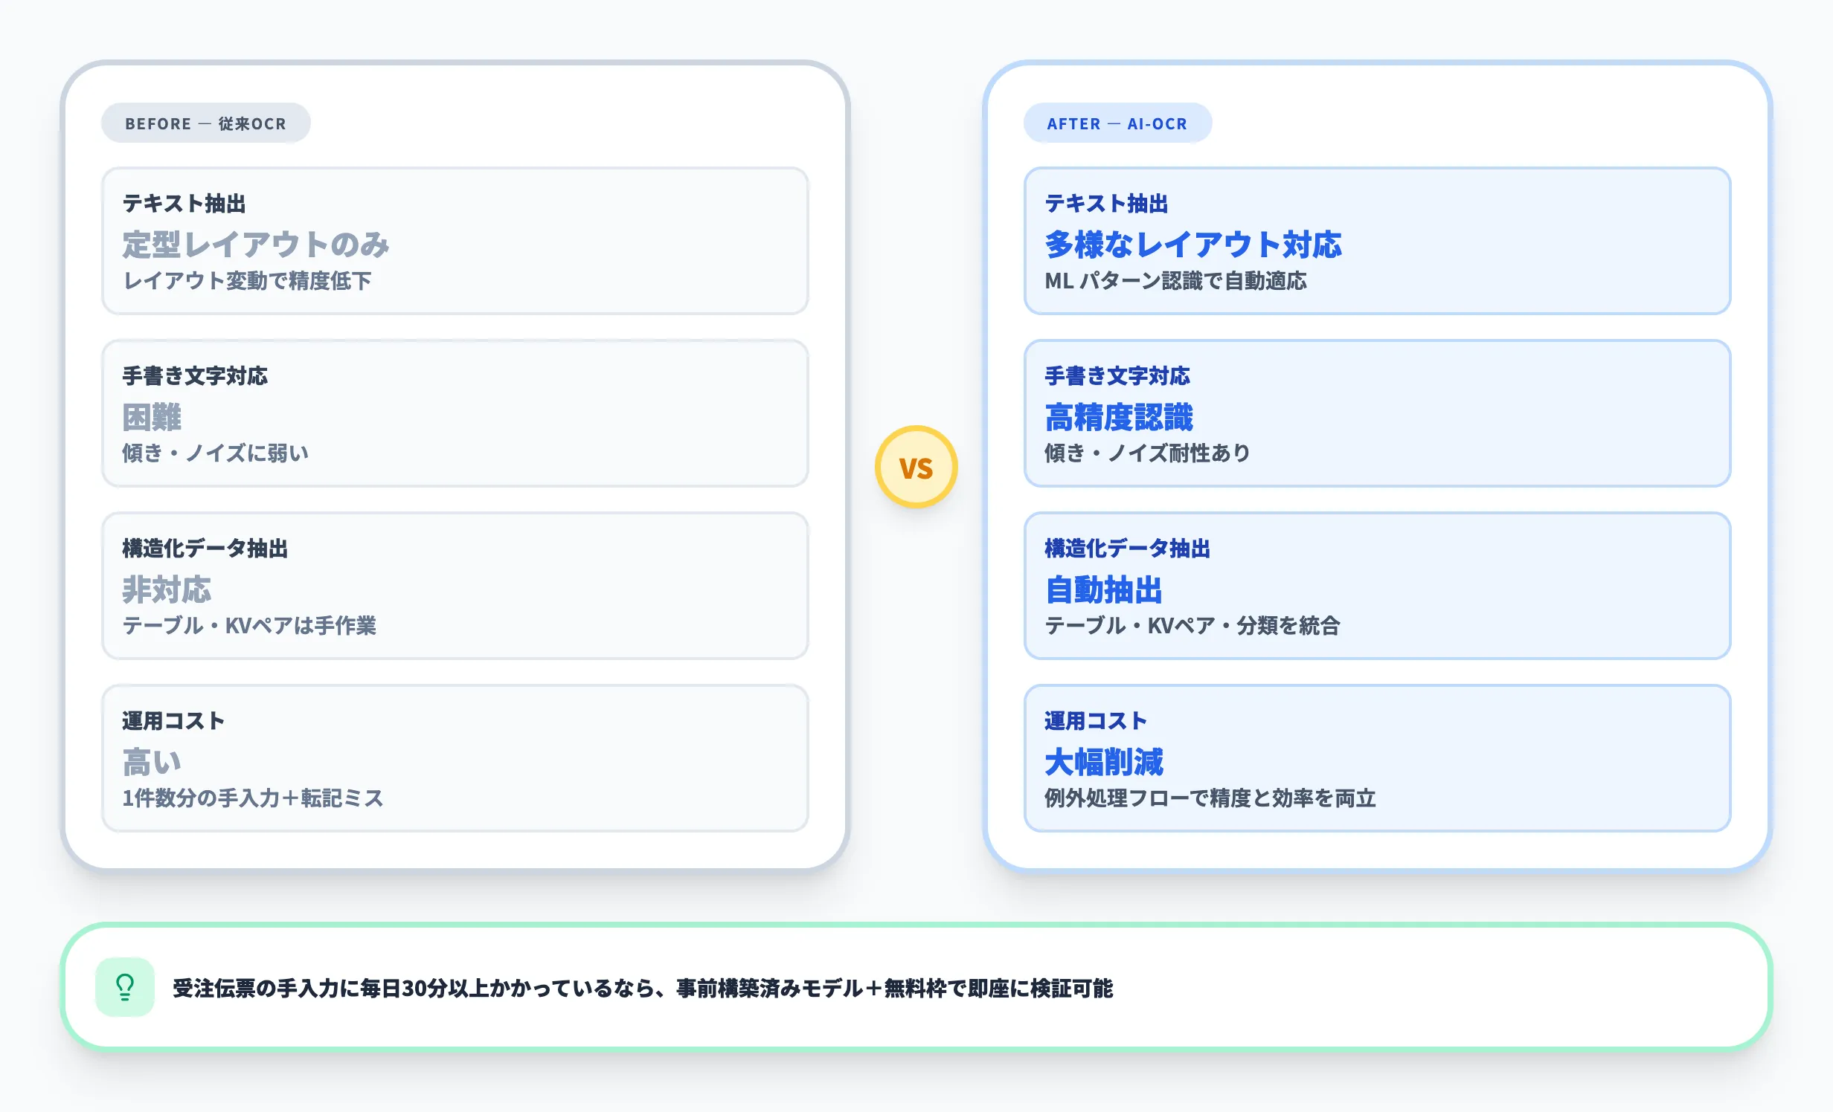
Task: Select the 大幅削減 text in the AFTER panel
Action: pos(1104,763)
